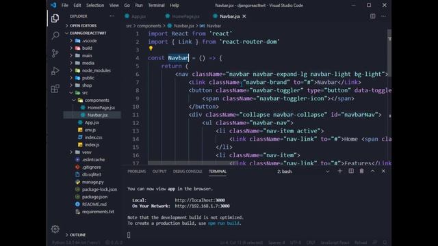Viewport: 438px width, 246px height.
Task: Create a new terminal with plus icon
Action: [339, 171]
